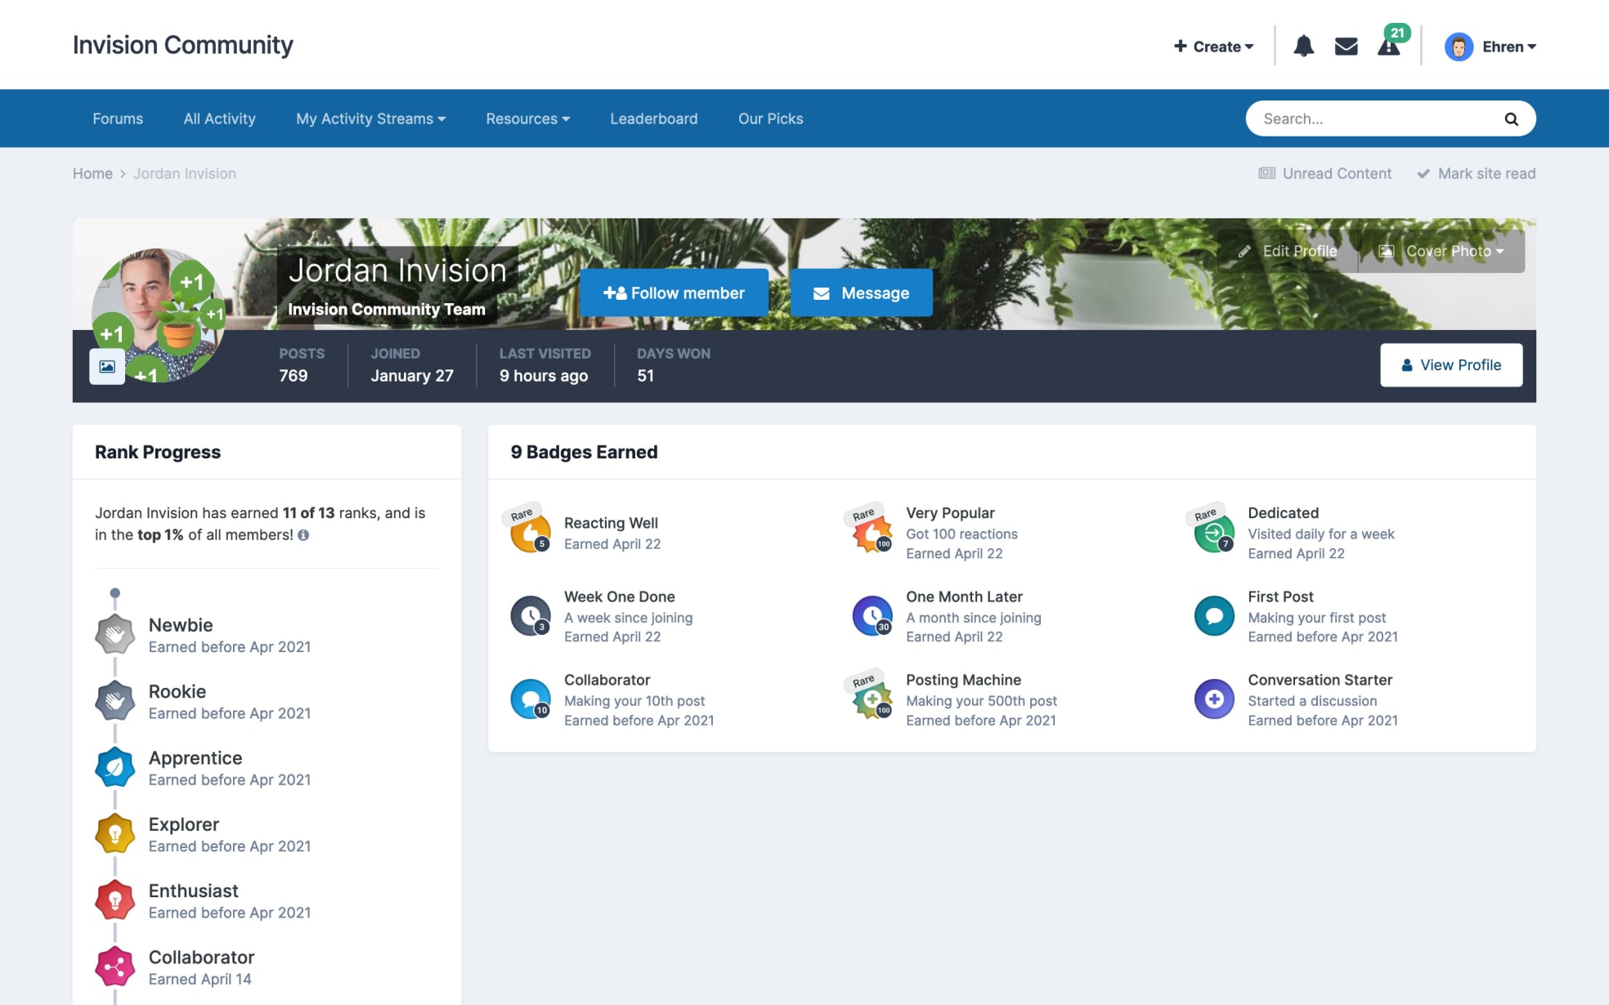Expand My Activity Streams menu
The height and width of the screenshot is (1005, 1609).
click(x=371, y=118)
